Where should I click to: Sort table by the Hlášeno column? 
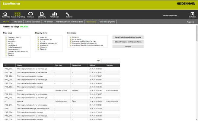(96, 65)
